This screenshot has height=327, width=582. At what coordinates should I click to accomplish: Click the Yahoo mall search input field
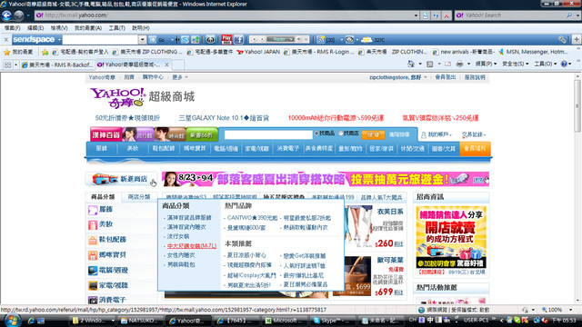[x=268, y=134]
